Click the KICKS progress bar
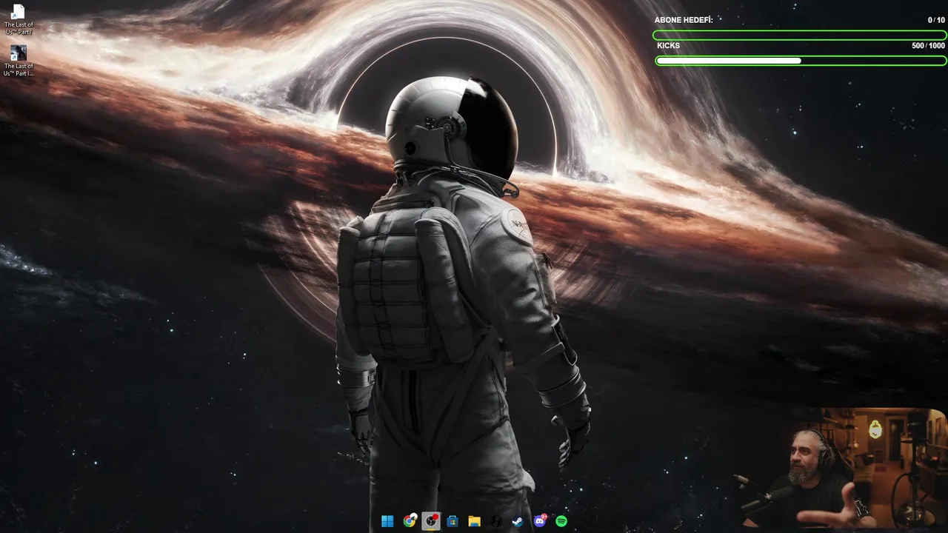The height and width of the screenshot is (533, 948). tap(800, 61)
